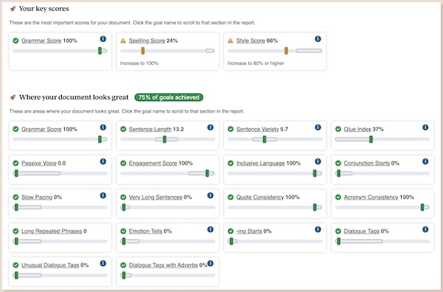
Task: Open Very Long Sentences link
Action: tap(155, 197)
